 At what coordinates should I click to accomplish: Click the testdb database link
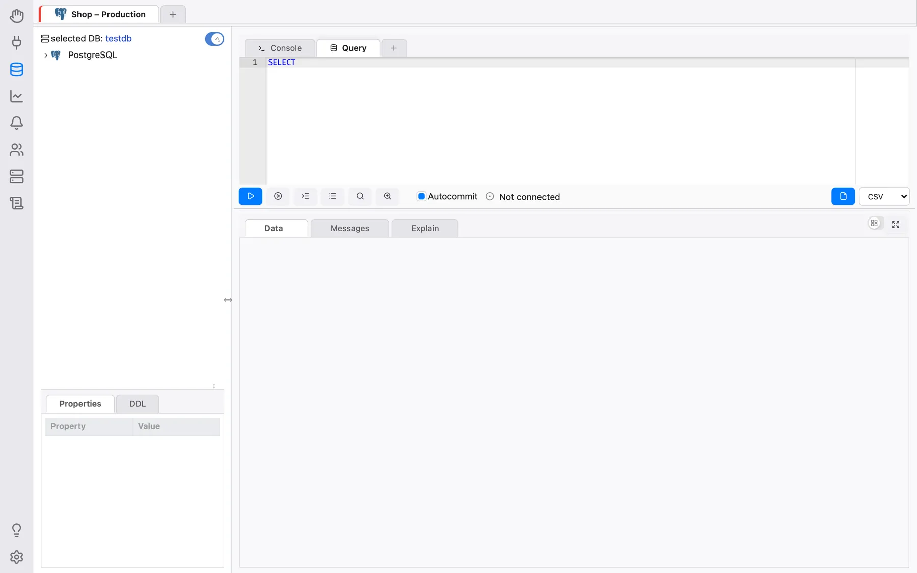[x=118, y=38]
